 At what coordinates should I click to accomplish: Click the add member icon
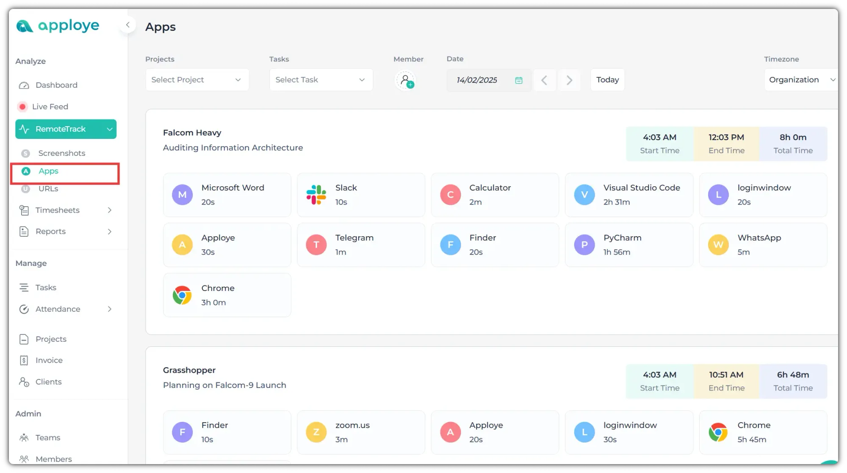coord(405,80)
